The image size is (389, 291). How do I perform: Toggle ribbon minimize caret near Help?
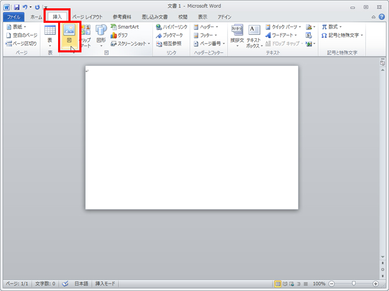[x=373, y=17]
